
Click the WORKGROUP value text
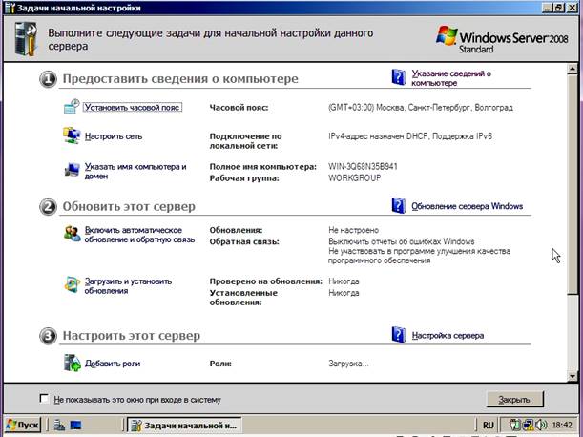(354, 177)
